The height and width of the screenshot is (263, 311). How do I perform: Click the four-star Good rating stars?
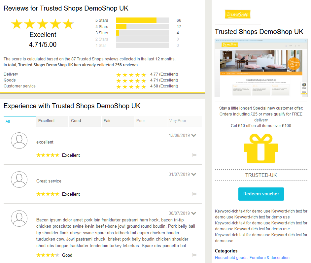click(x=48, y=255)
